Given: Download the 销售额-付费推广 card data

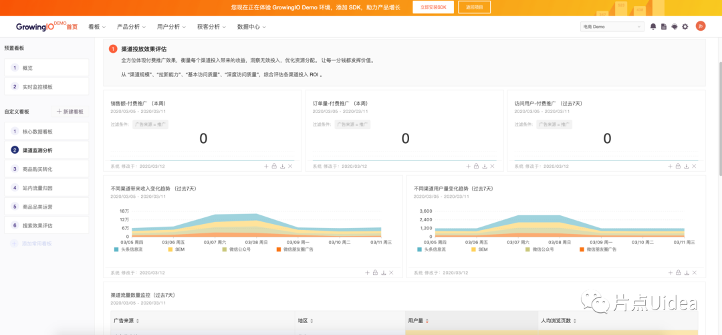Looking at the screenshot, I should [282, 166].
